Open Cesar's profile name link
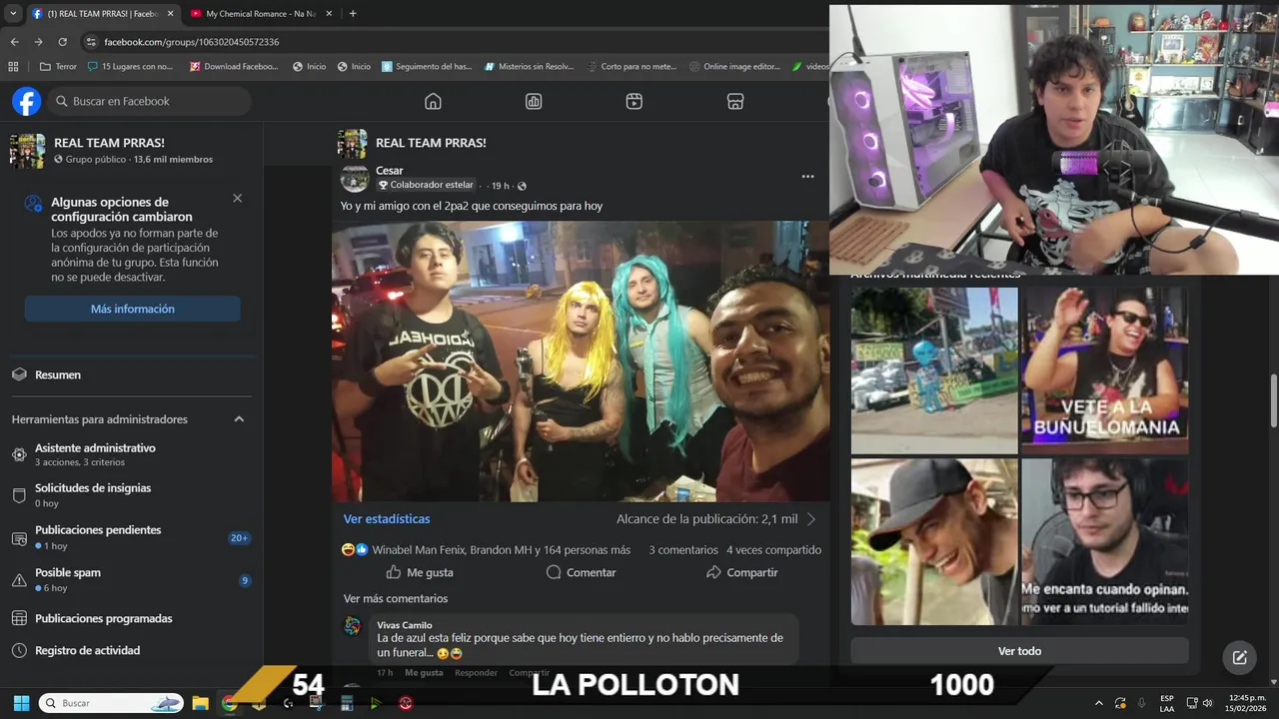Screen dimensions: 1279x719 tap(390, 171)
